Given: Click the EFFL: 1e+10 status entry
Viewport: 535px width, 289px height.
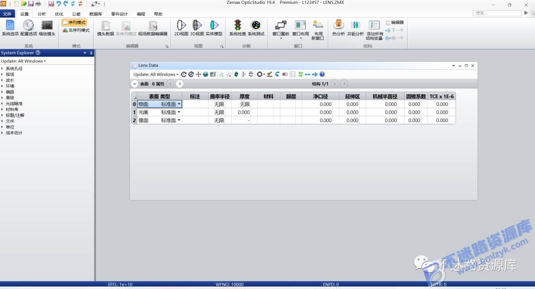Looking at the screenshot, I should pyautogui.click(x=120, y=284).
